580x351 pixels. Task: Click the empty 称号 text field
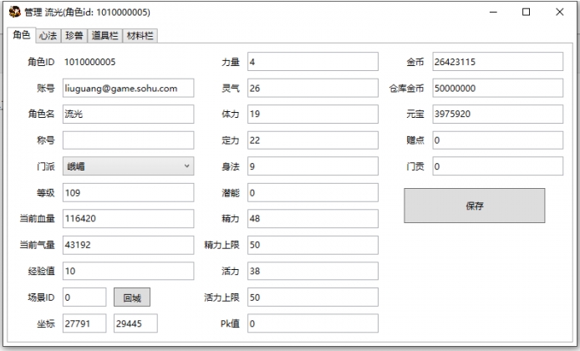pos(127,140)
